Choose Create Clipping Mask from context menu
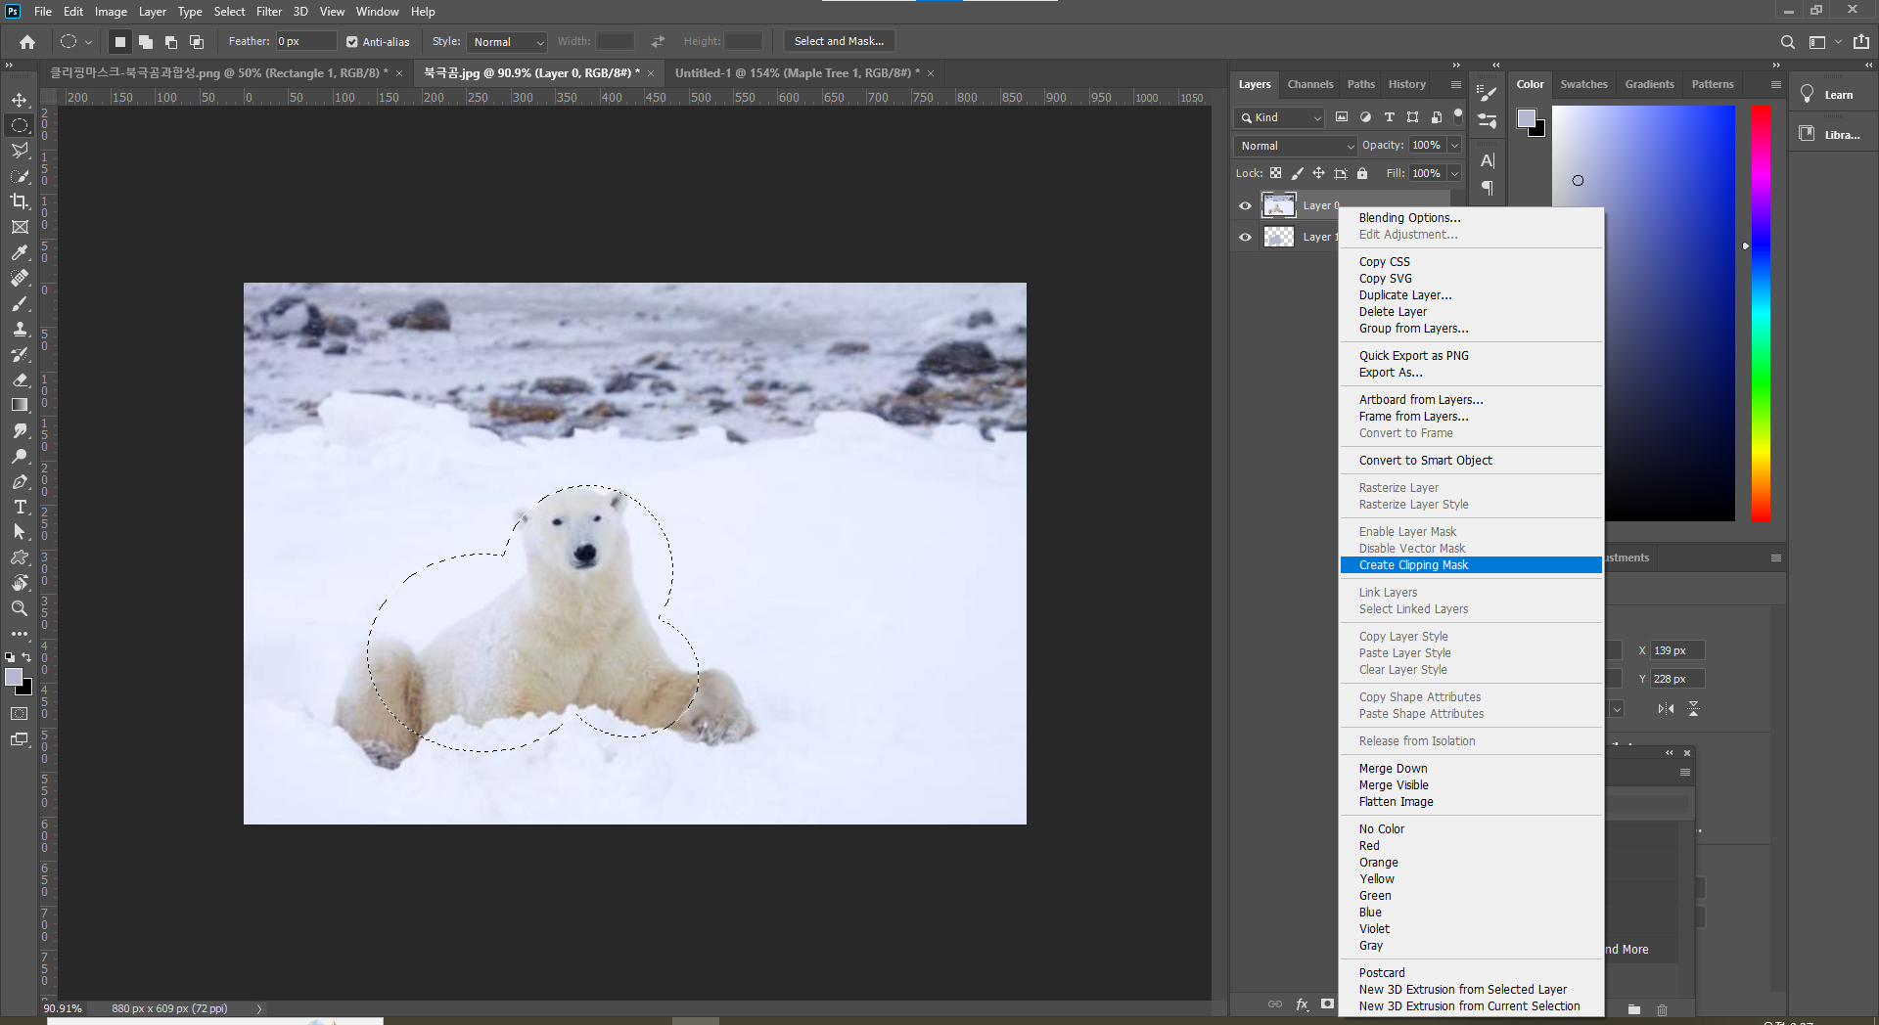The height and width of the screenshot is (1025, 1879). 1413,565
